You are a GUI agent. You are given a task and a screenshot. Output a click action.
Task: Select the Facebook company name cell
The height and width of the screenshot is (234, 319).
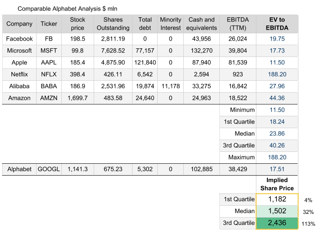tap(19, 39)
